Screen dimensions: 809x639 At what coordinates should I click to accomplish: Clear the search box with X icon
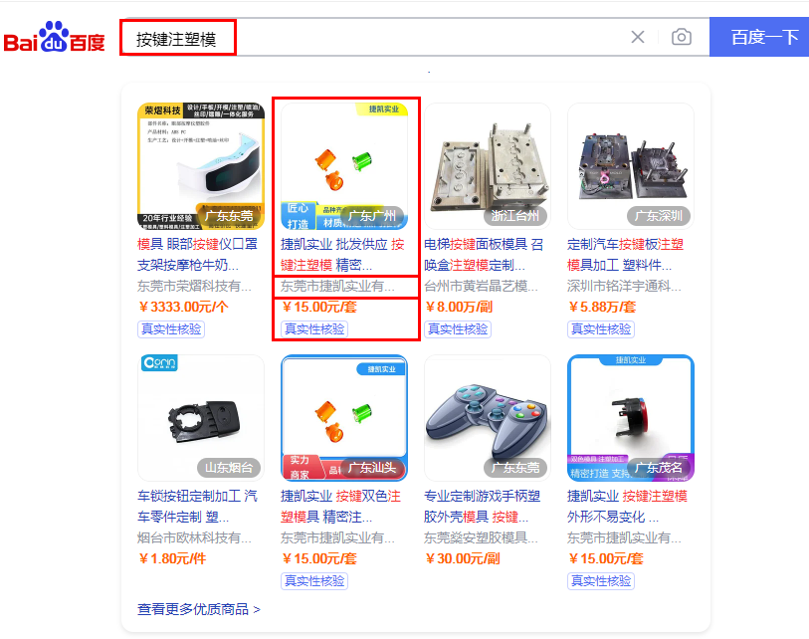[x=638, y=37]
